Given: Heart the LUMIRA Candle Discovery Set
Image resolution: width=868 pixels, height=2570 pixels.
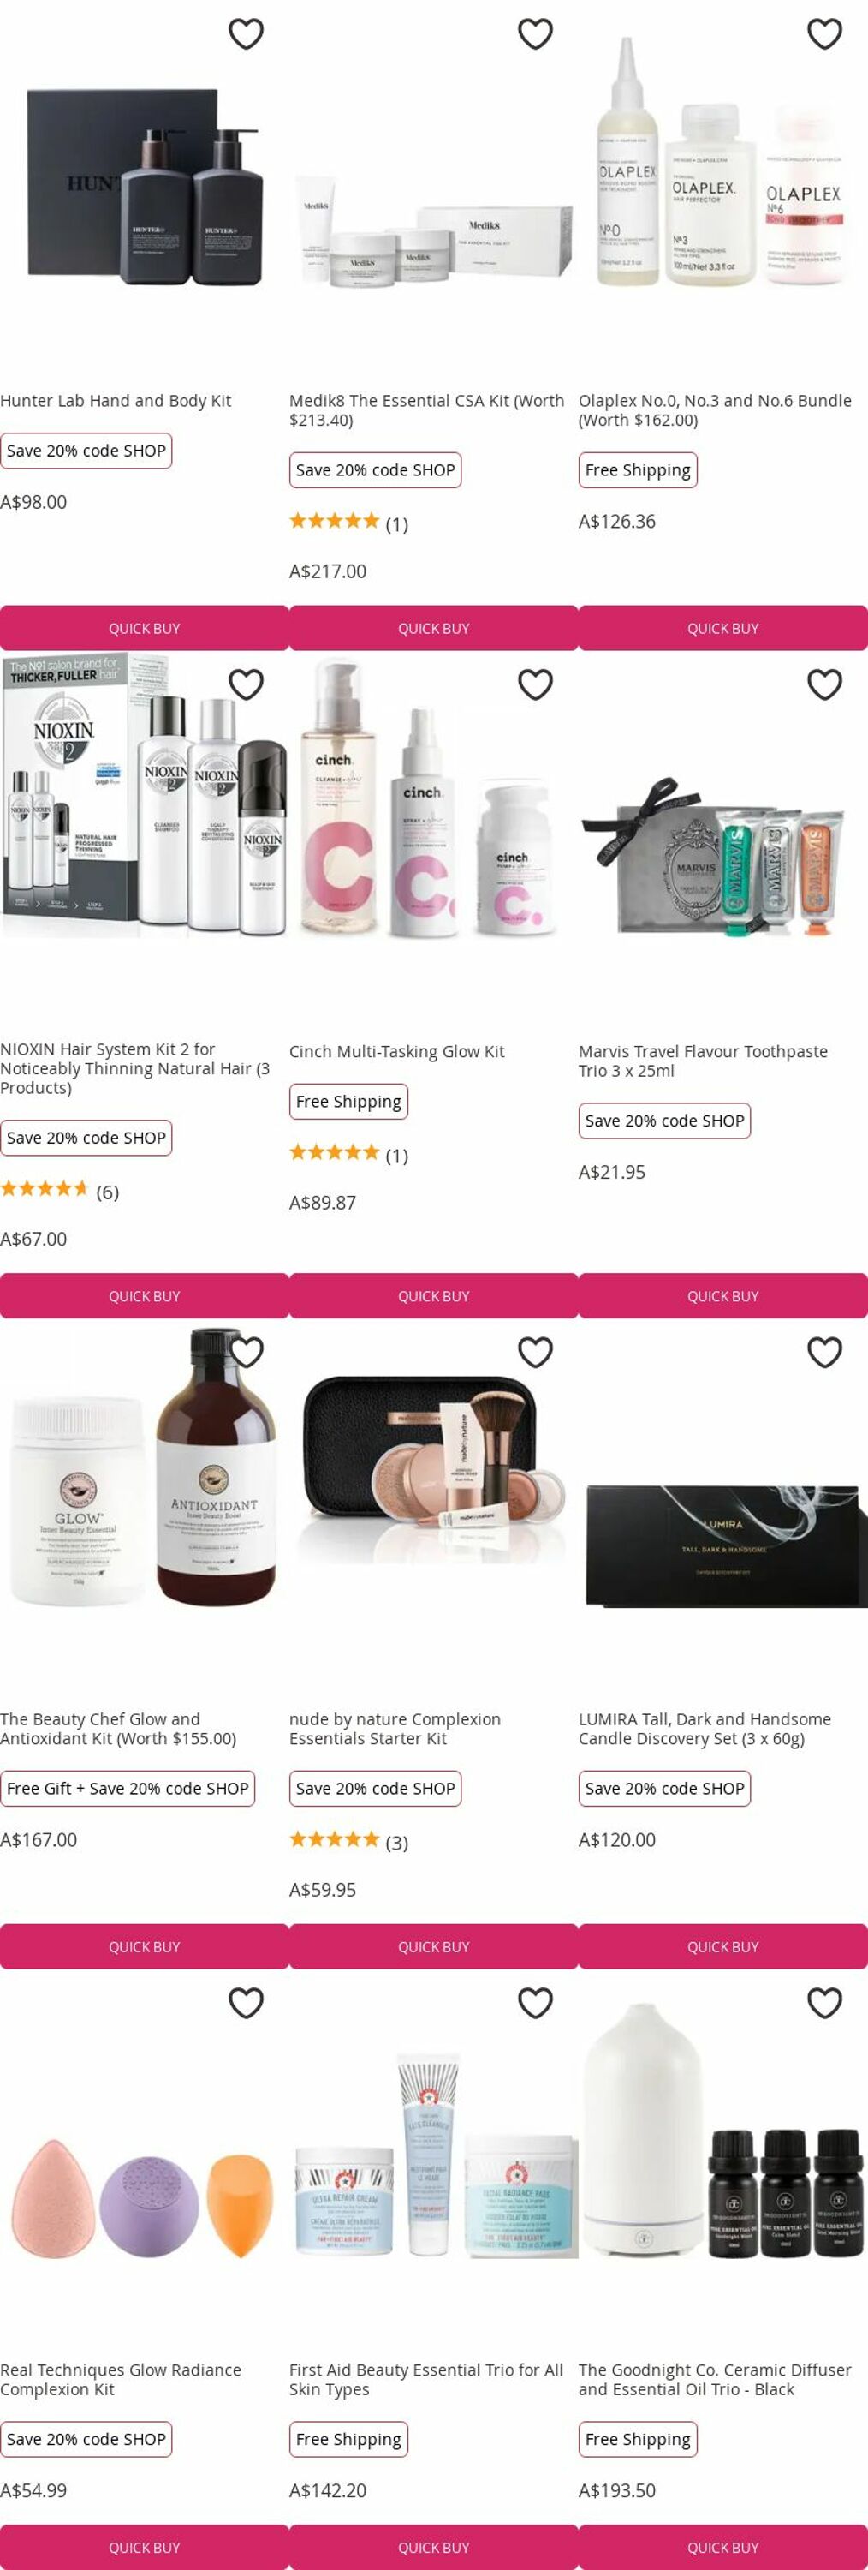Looking at the screenshot, I should (x=824, y=1352).
